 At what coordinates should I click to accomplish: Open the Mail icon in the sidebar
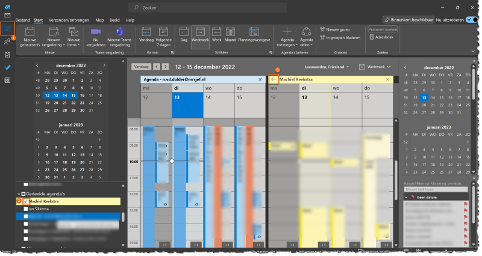coord(8,15)
